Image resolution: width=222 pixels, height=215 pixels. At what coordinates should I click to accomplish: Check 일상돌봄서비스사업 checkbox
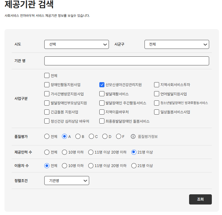156,112
